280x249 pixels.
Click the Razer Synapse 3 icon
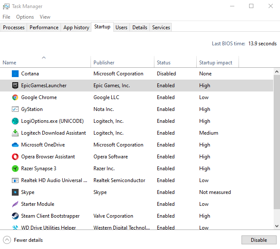pos(15,169)
